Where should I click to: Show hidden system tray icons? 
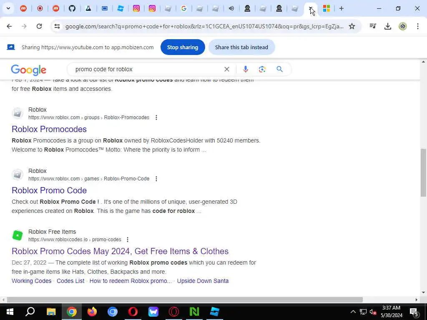pos(353,312)
